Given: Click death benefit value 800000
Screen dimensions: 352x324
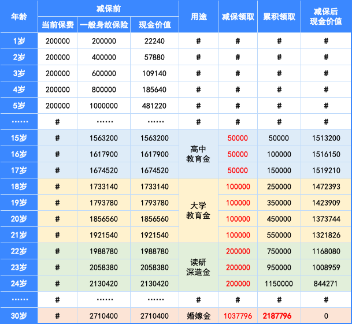Looking at the screenshot, I should coord(104,90).
